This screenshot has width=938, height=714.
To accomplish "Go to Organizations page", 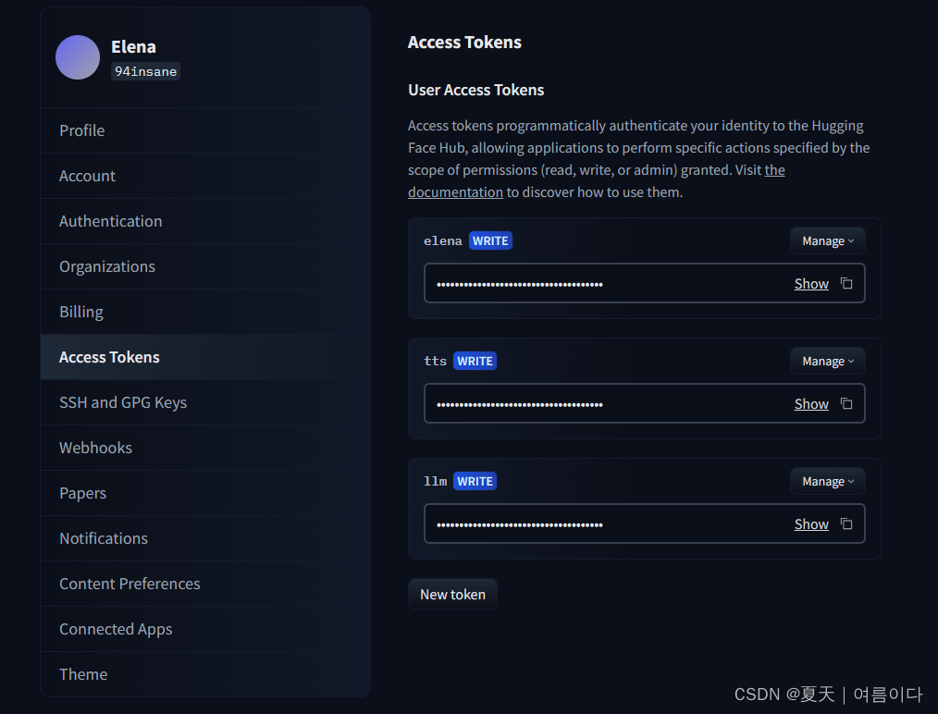I will [x=205, y=266].
